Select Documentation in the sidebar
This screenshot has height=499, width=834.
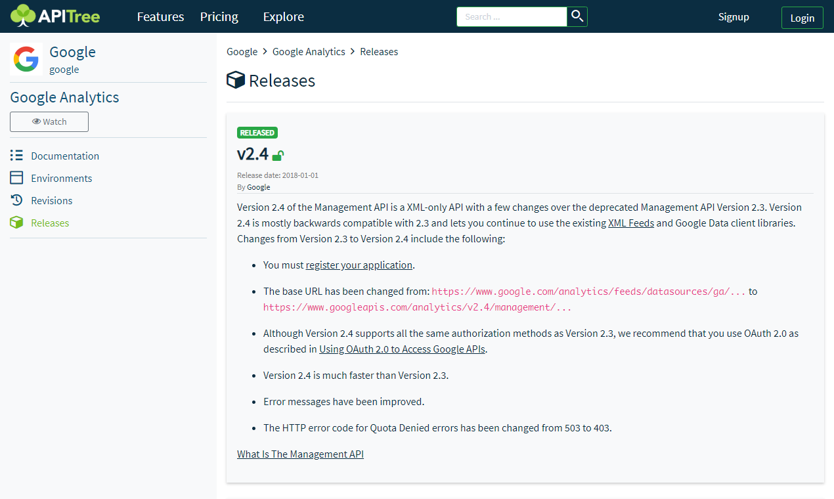(65, 156)
